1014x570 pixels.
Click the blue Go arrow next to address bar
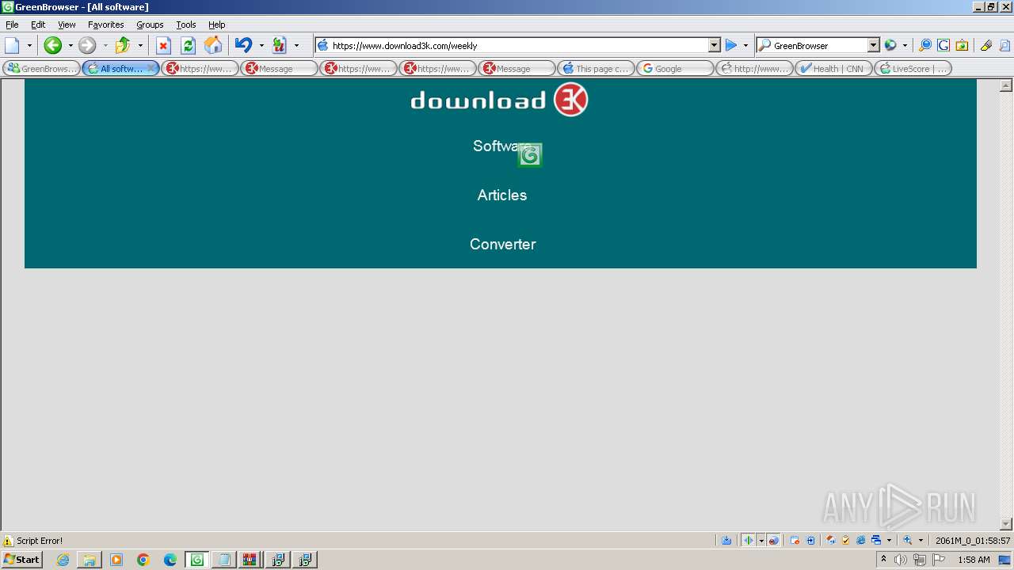coord(731,45)
